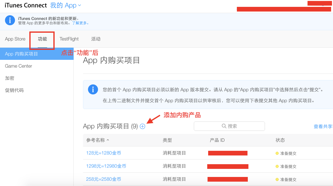The image size is (333, 186).
Task: Click the 了解更多 link
Action: 80,23
